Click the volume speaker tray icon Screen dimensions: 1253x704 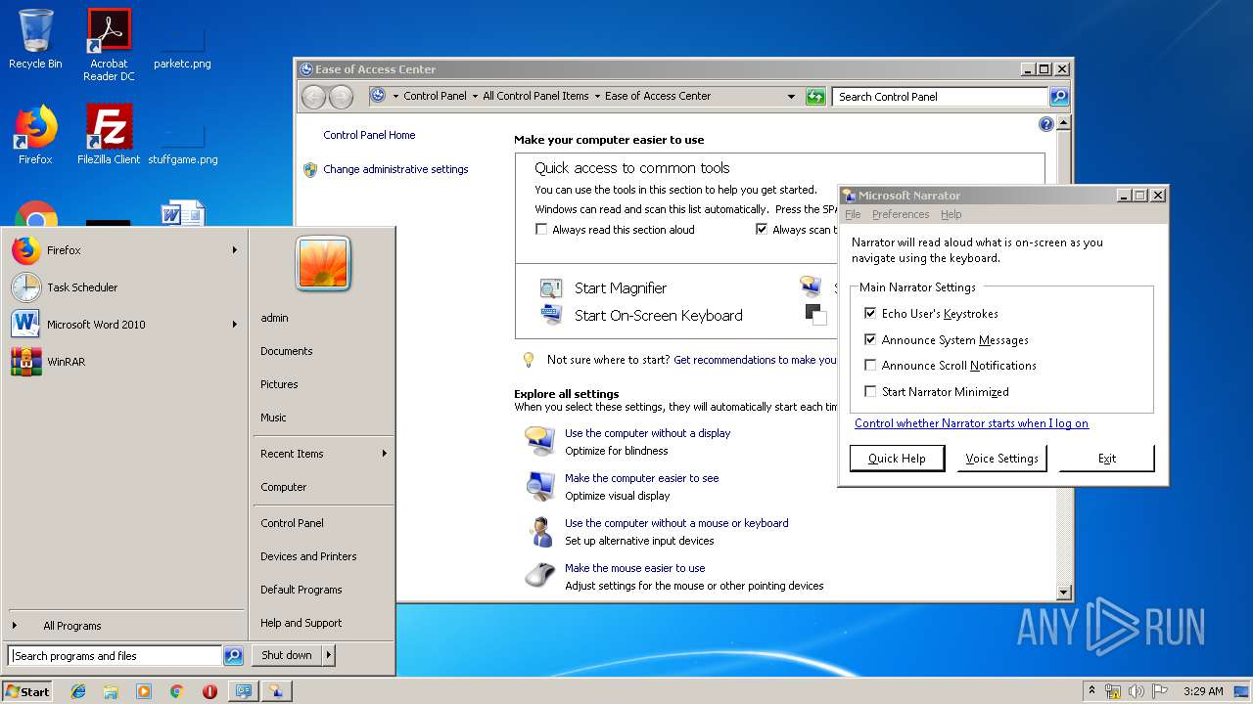pos(1137,691)
